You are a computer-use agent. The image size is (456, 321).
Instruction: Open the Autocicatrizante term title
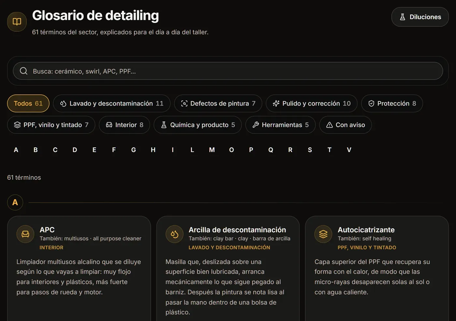[x=366, y=230]
